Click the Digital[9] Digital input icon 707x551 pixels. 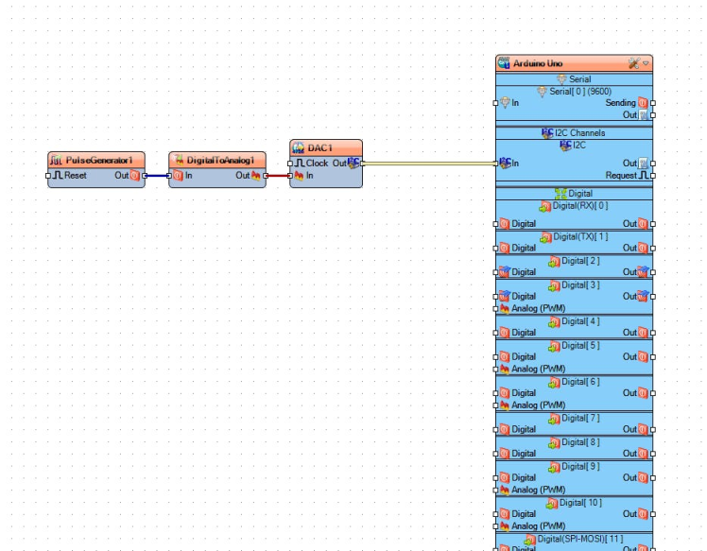[x=504, y=477]
